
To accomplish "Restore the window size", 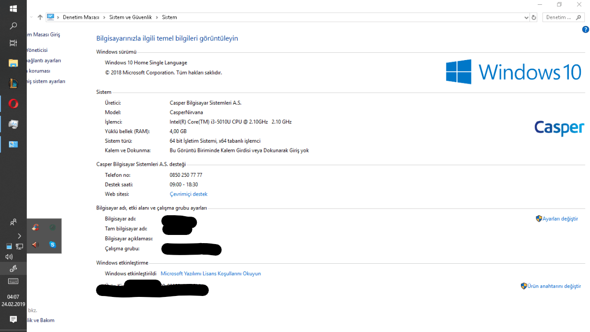I will tap(559, 4).
